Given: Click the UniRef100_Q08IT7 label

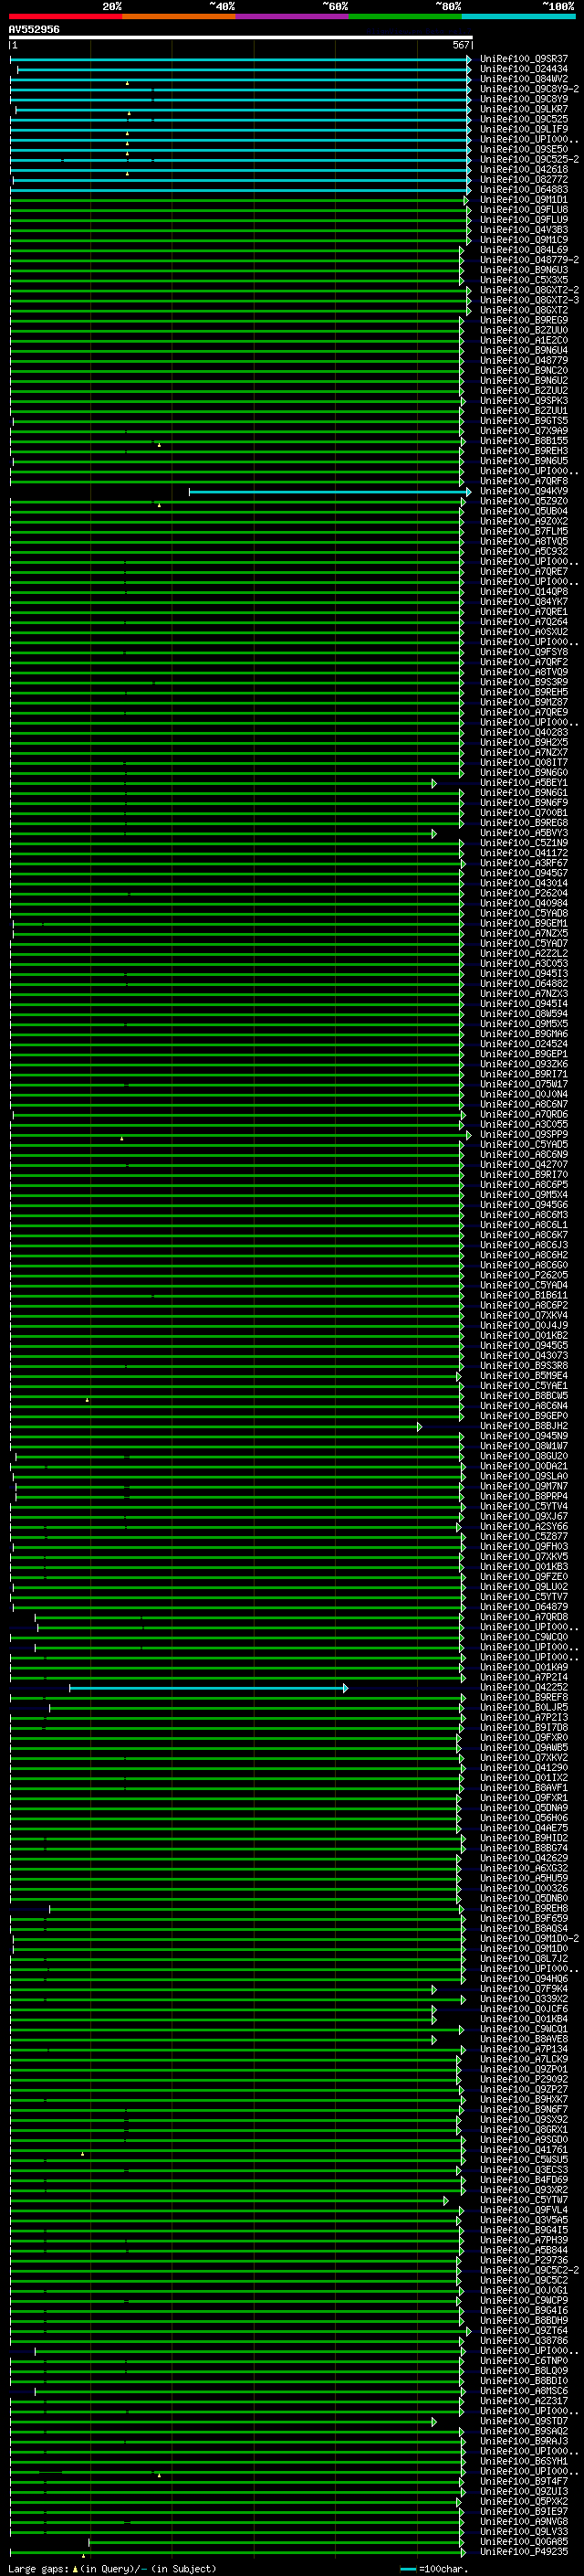Looking at the screenshot, I should pos(524,762).
